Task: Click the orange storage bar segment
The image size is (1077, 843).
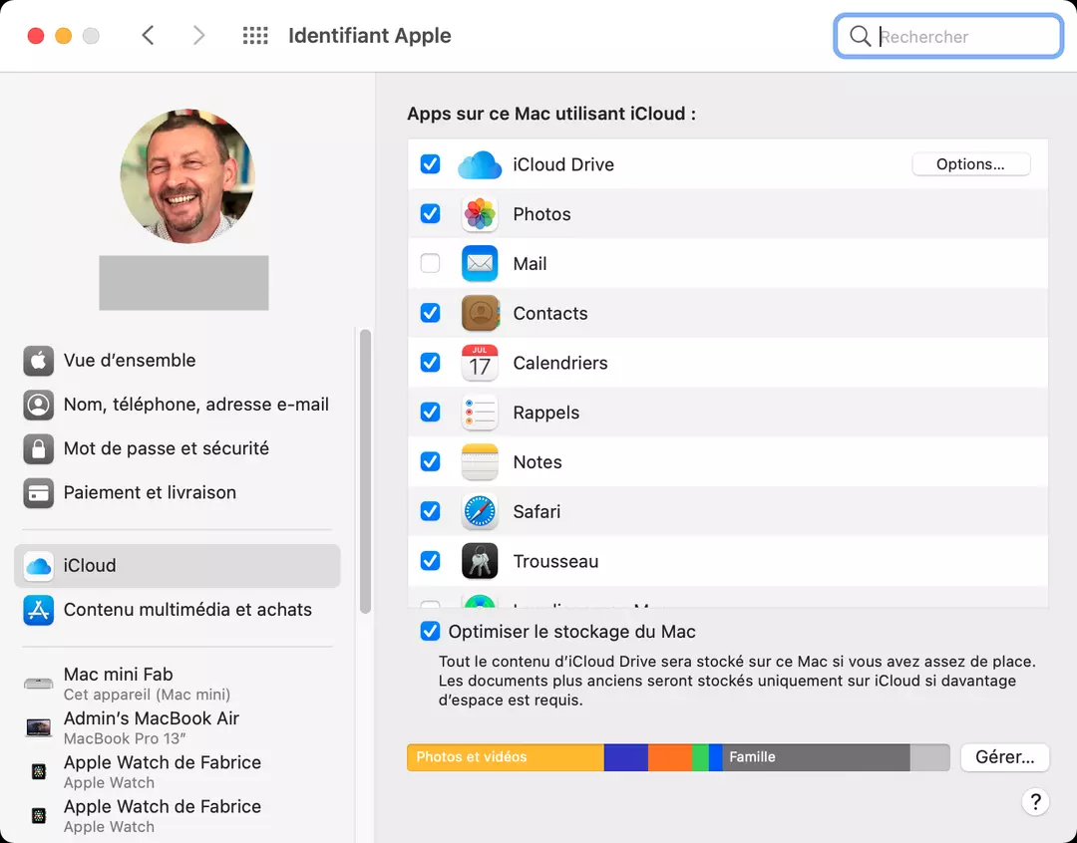Action: pyautogui.click(x=670, y=757)
